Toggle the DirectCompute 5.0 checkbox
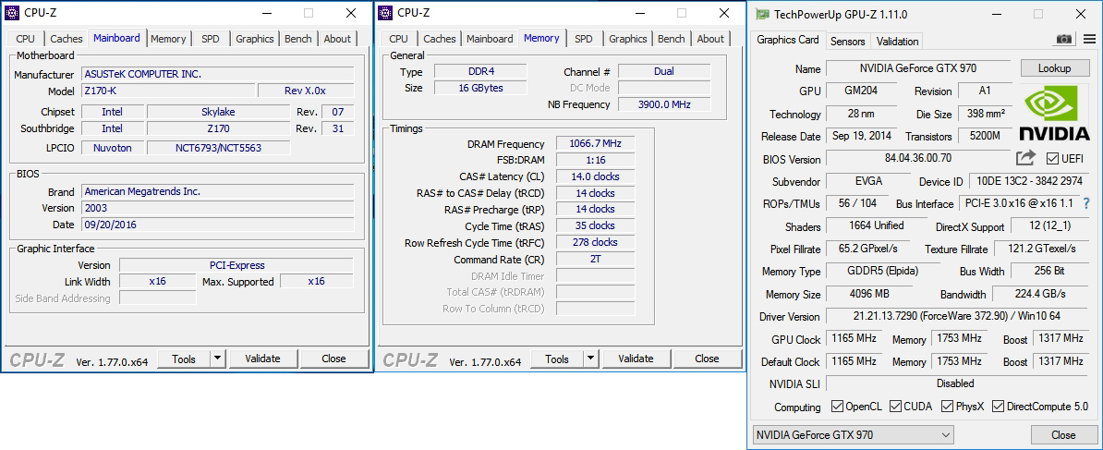This screenshot has width=1103, height=450. (x=998, y=406)
